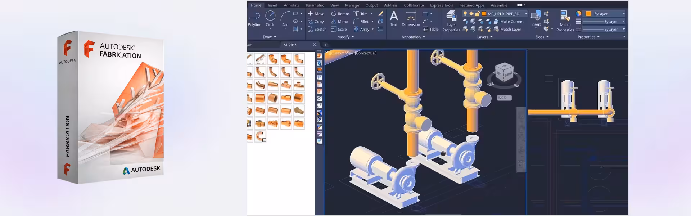Click the Autodesk Fabrication product box image
Viewport: 691px width, 216px height.
tap(111, 107)
